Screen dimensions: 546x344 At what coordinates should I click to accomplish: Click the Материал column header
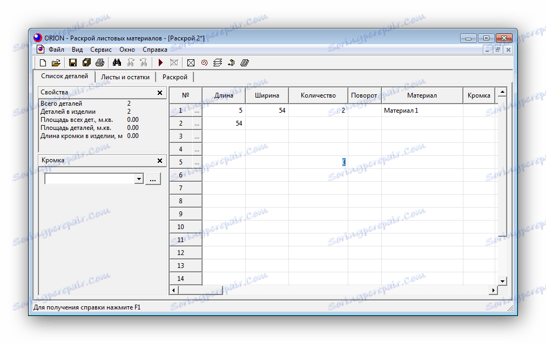coord(422,95)
